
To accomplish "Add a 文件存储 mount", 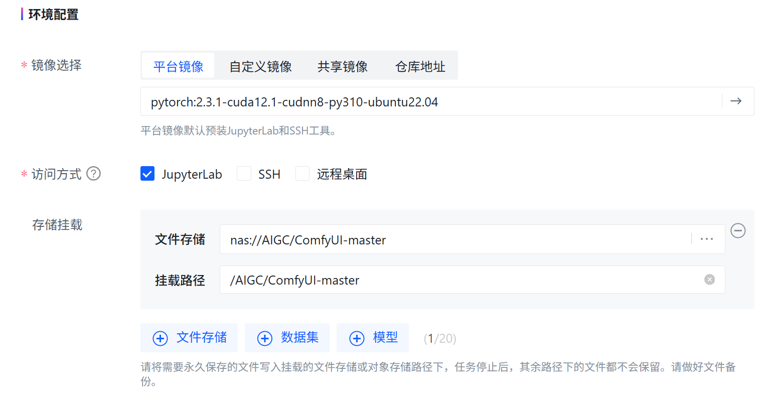I will pos(189,338).
